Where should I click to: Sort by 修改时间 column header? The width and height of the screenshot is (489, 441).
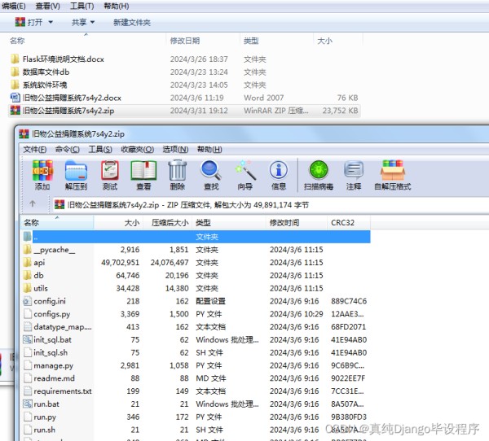297,223
